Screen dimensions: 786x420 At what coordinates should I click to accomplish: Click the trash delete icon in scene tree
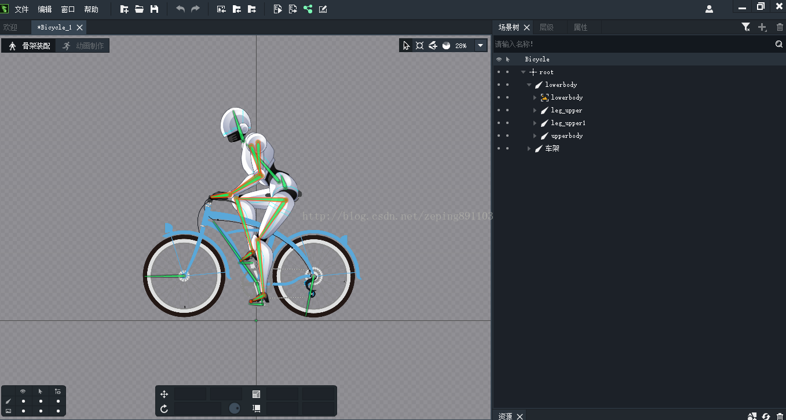[x=780, y=27]
